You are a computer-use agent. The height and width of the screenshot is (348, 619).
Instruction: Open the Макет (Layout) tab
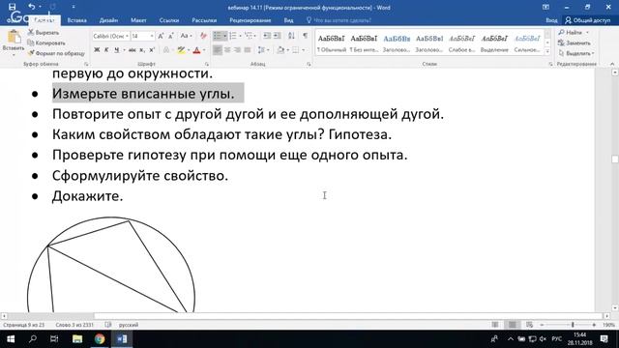click(138, 20)
